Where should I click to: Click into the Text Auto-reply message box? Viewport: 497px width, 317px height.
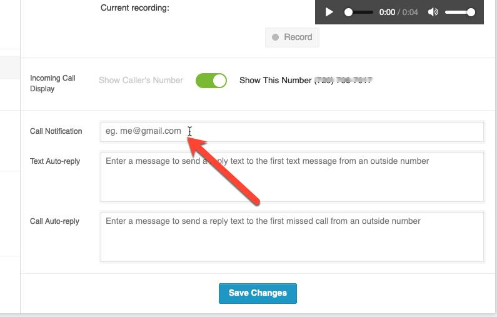pos(292,177)
